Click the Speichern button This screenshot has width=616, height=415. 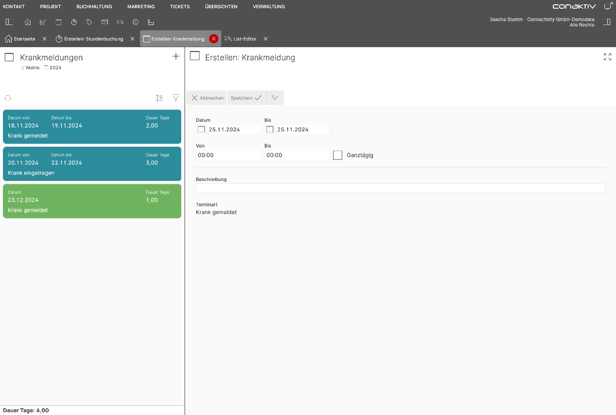[246, 98]
